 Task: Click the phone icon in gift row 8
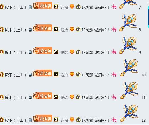click(x=30, y=30)
